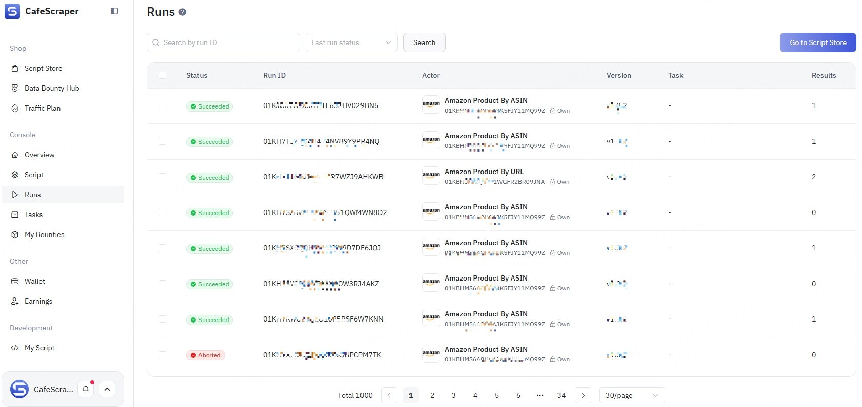The width and height of the screenshot is (862, 407).
Task: Go to the next page arrow
Action: (x=583, y=395)
